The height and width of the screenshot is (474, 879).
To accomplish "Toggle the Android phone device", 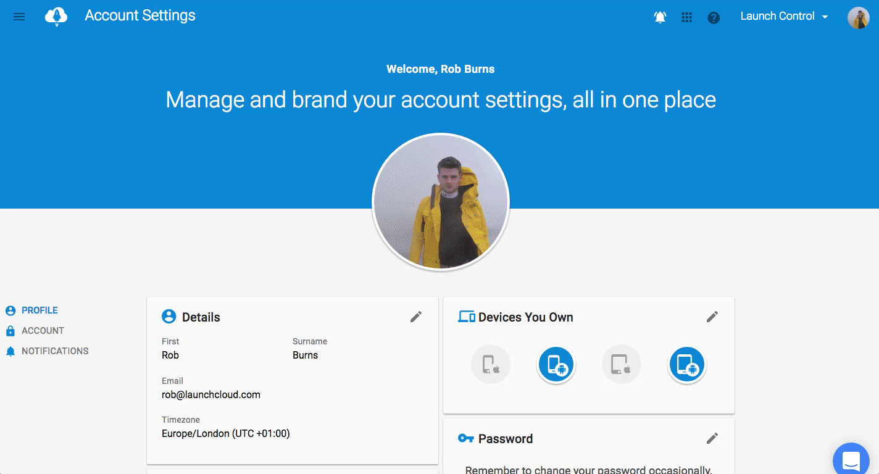I will pyautogui.click(x=556, y=364).
